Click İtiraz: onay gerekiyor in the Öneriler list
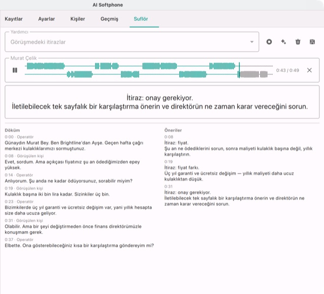324x294 pixels. 187,192
